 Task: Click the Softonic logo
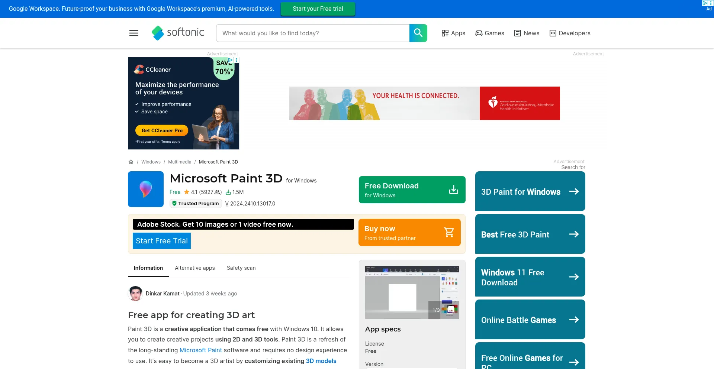[x=178, y=33]
